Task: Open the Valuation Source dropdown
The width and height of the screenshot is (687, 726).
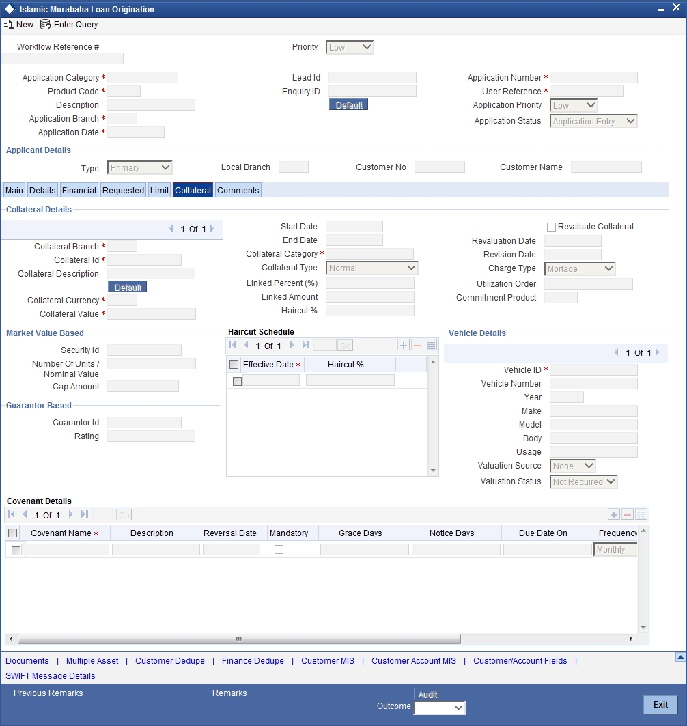Action: pos(573,466)
